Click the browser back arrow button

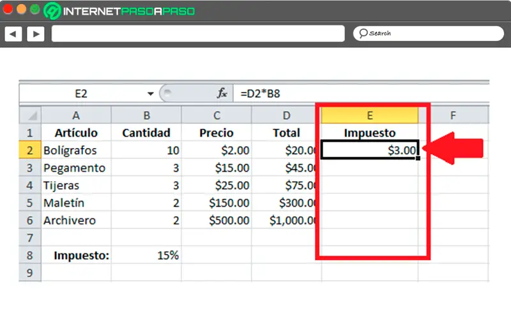click(13, 34)
